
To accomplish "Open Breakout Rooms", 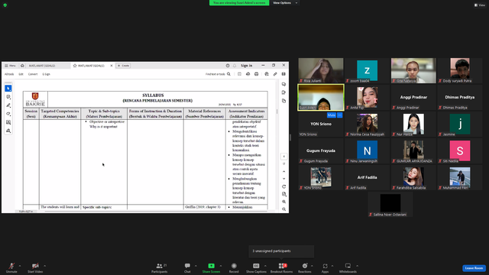I will (281, 267).
